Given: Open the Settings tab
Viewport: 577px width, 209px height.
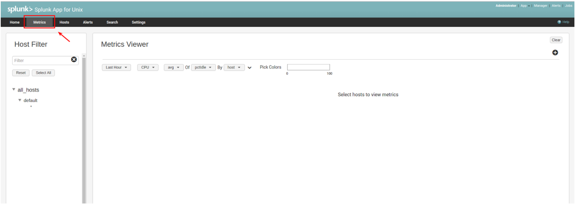Looking at the screenshot, I should (139, 22).
